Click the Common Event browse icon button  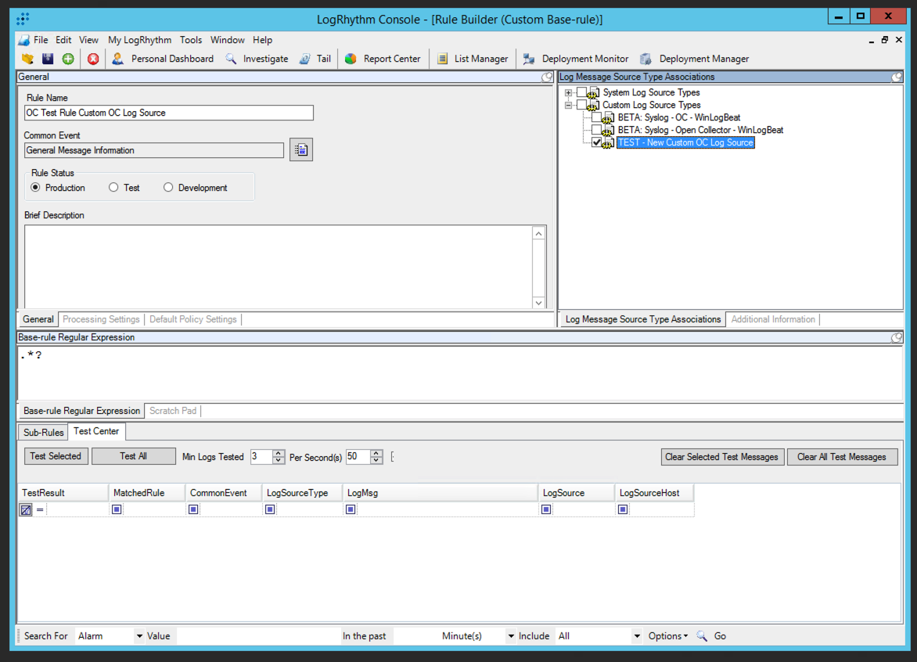point(301,150)
